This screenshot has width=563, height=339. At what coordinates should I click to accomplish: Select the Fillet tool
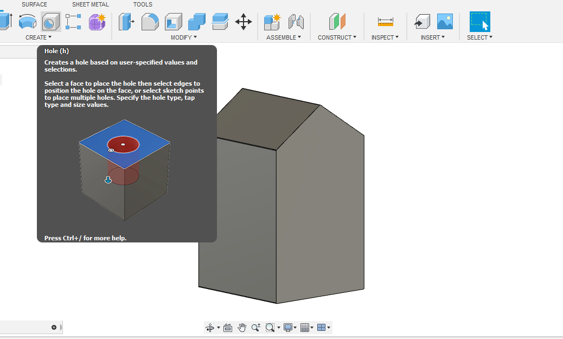(x=150, y=22)
